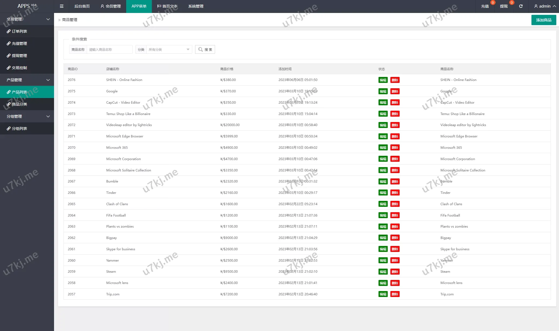Screen dimensions: 559x331
Task: Open 充值管理 in the sidebar
Action: pyautogui.click(x=19, y=43)
